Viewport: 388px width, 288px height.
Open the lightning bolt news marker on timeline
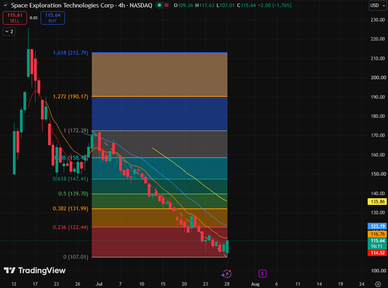pyautogui.click(x=226, y=274)
